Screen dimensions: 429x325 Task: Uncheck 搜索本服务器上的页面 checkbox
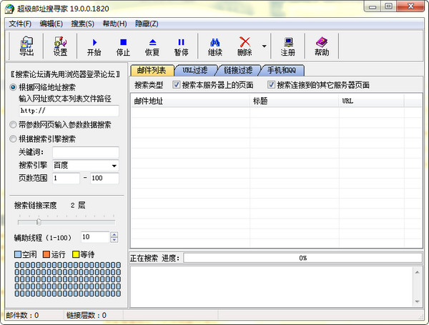(177, 85)
